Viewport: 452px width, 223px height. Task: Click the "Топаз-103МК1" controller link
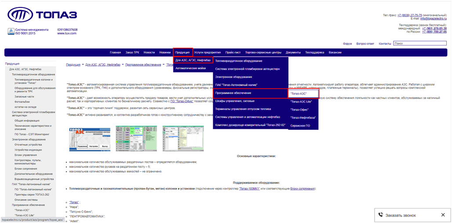(x=249, y=188)
